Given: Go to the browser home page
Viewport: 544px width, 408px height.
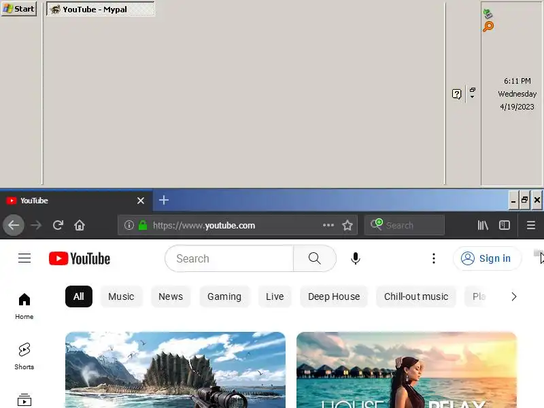Looking at the screenshot, I should pyautogui.click(x=80, y=226).
